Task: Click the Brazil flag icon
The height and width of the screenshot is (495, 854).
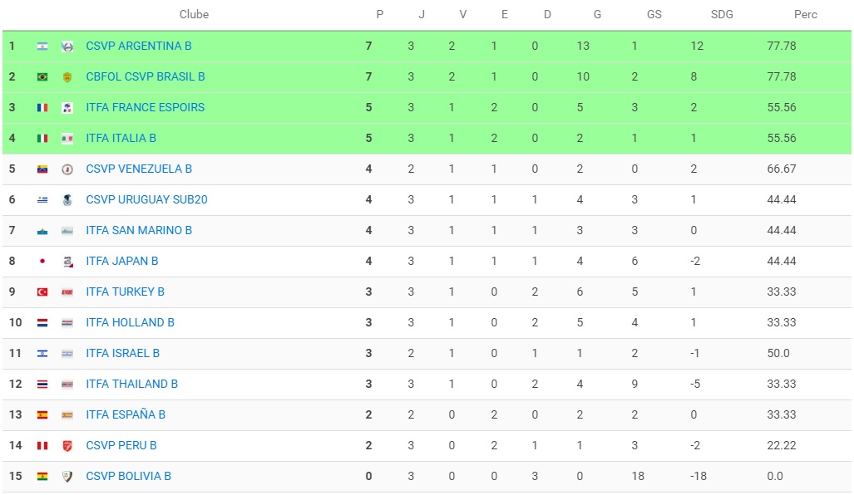Action: pos(42,77)
